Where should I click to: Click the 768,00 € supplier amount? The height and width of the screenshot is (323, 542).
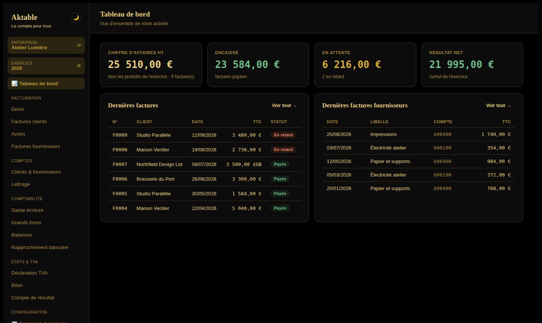499,189
